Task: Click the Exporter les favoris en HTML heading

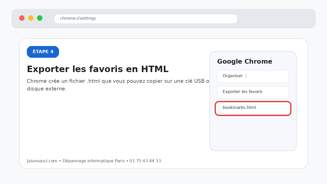Action: pos(98,69)
